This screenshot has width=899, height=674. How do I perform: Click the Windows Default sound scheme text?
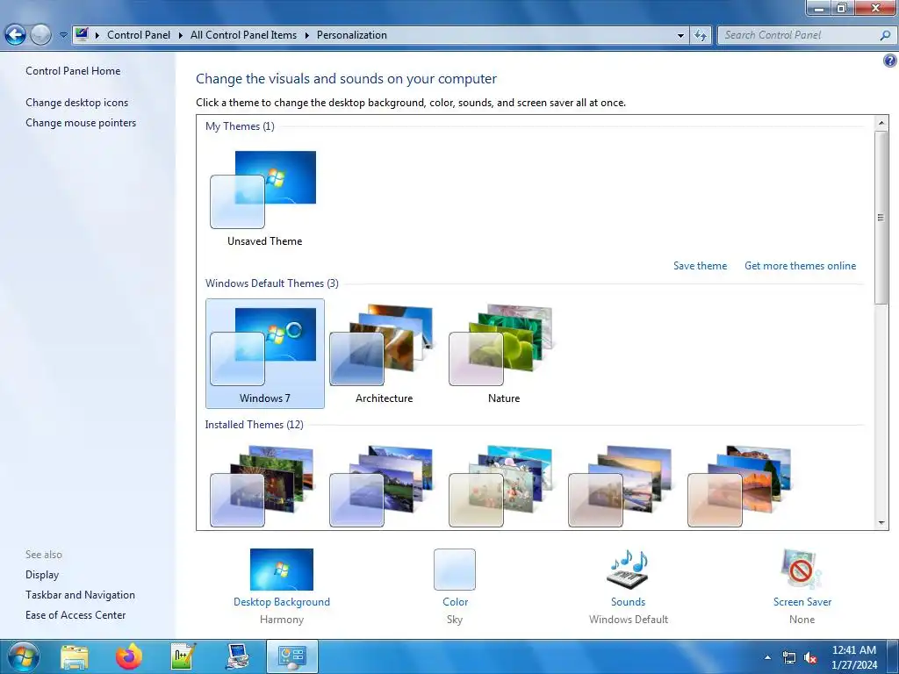(x=629, y=620)
